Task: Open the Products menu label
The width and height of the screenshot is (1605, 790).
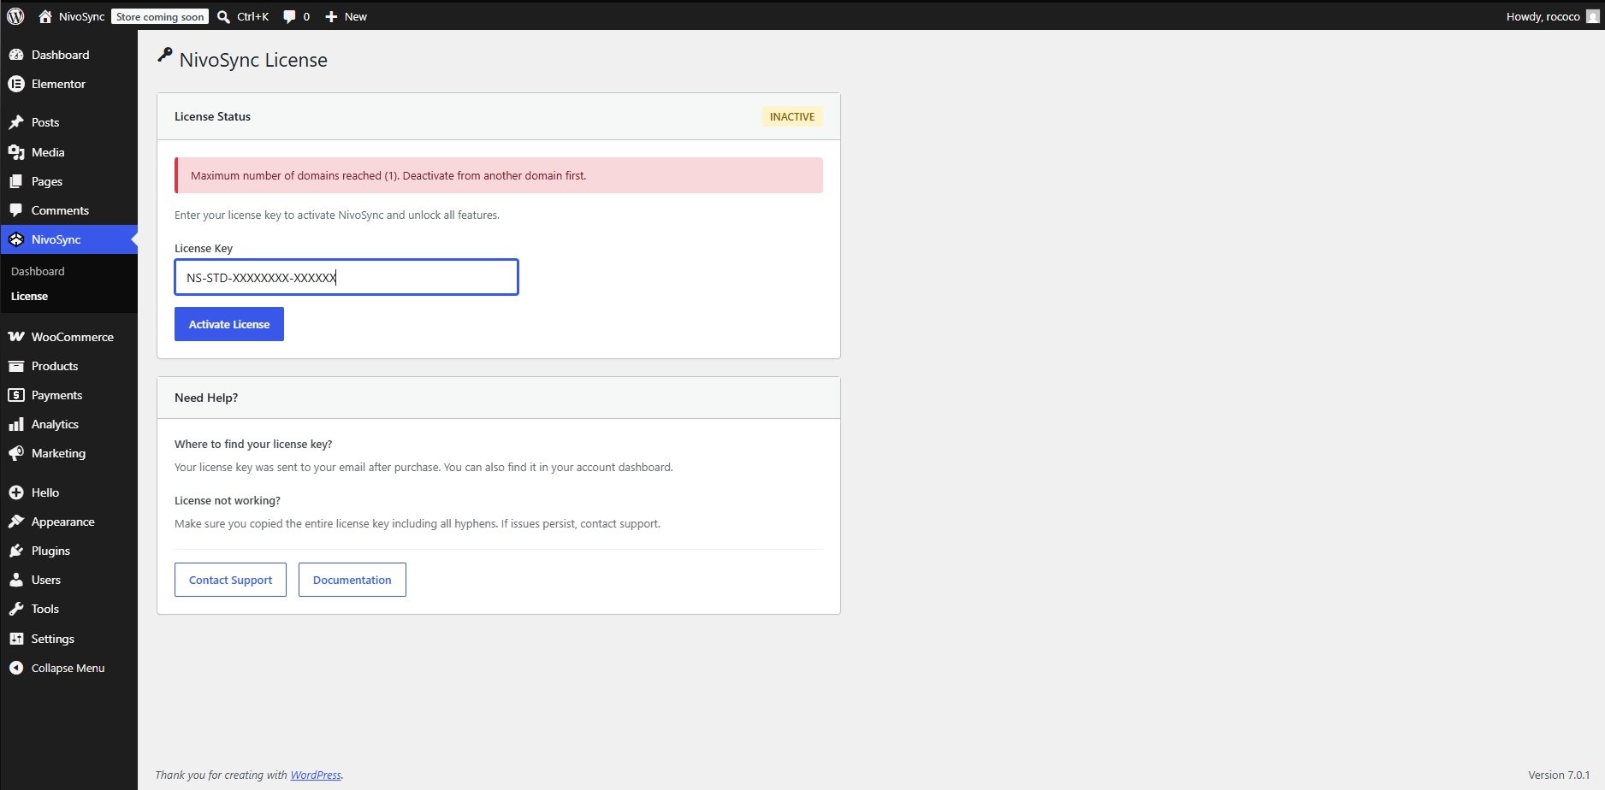Action: [x=55, y=366]
